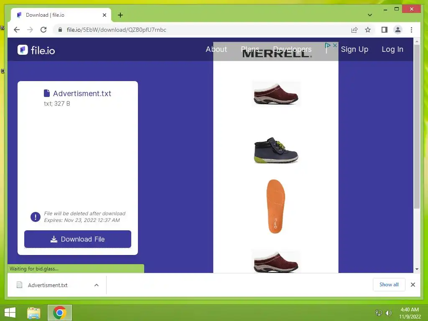Open the Chrome profile avatar

tap(398, 30)
